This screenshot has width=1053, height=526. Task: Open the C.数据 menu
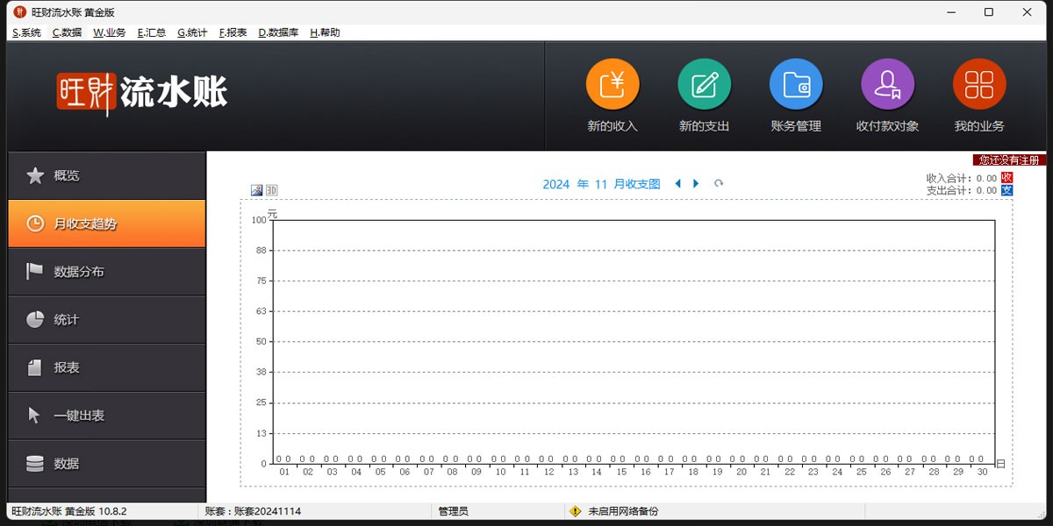[67, 32]
